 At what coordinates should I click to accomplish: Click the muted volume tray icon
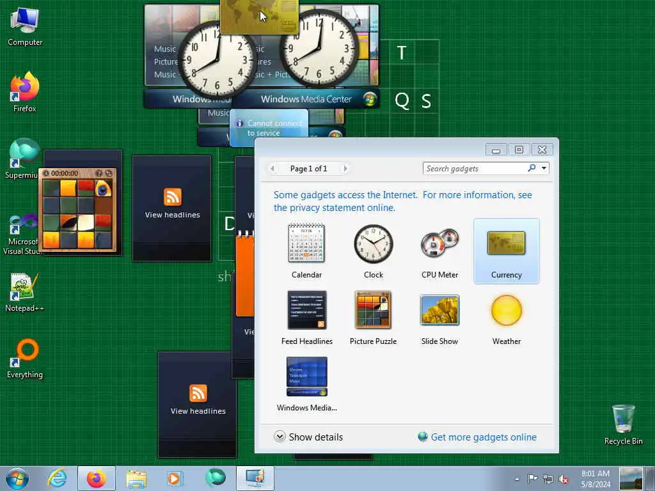564,479
